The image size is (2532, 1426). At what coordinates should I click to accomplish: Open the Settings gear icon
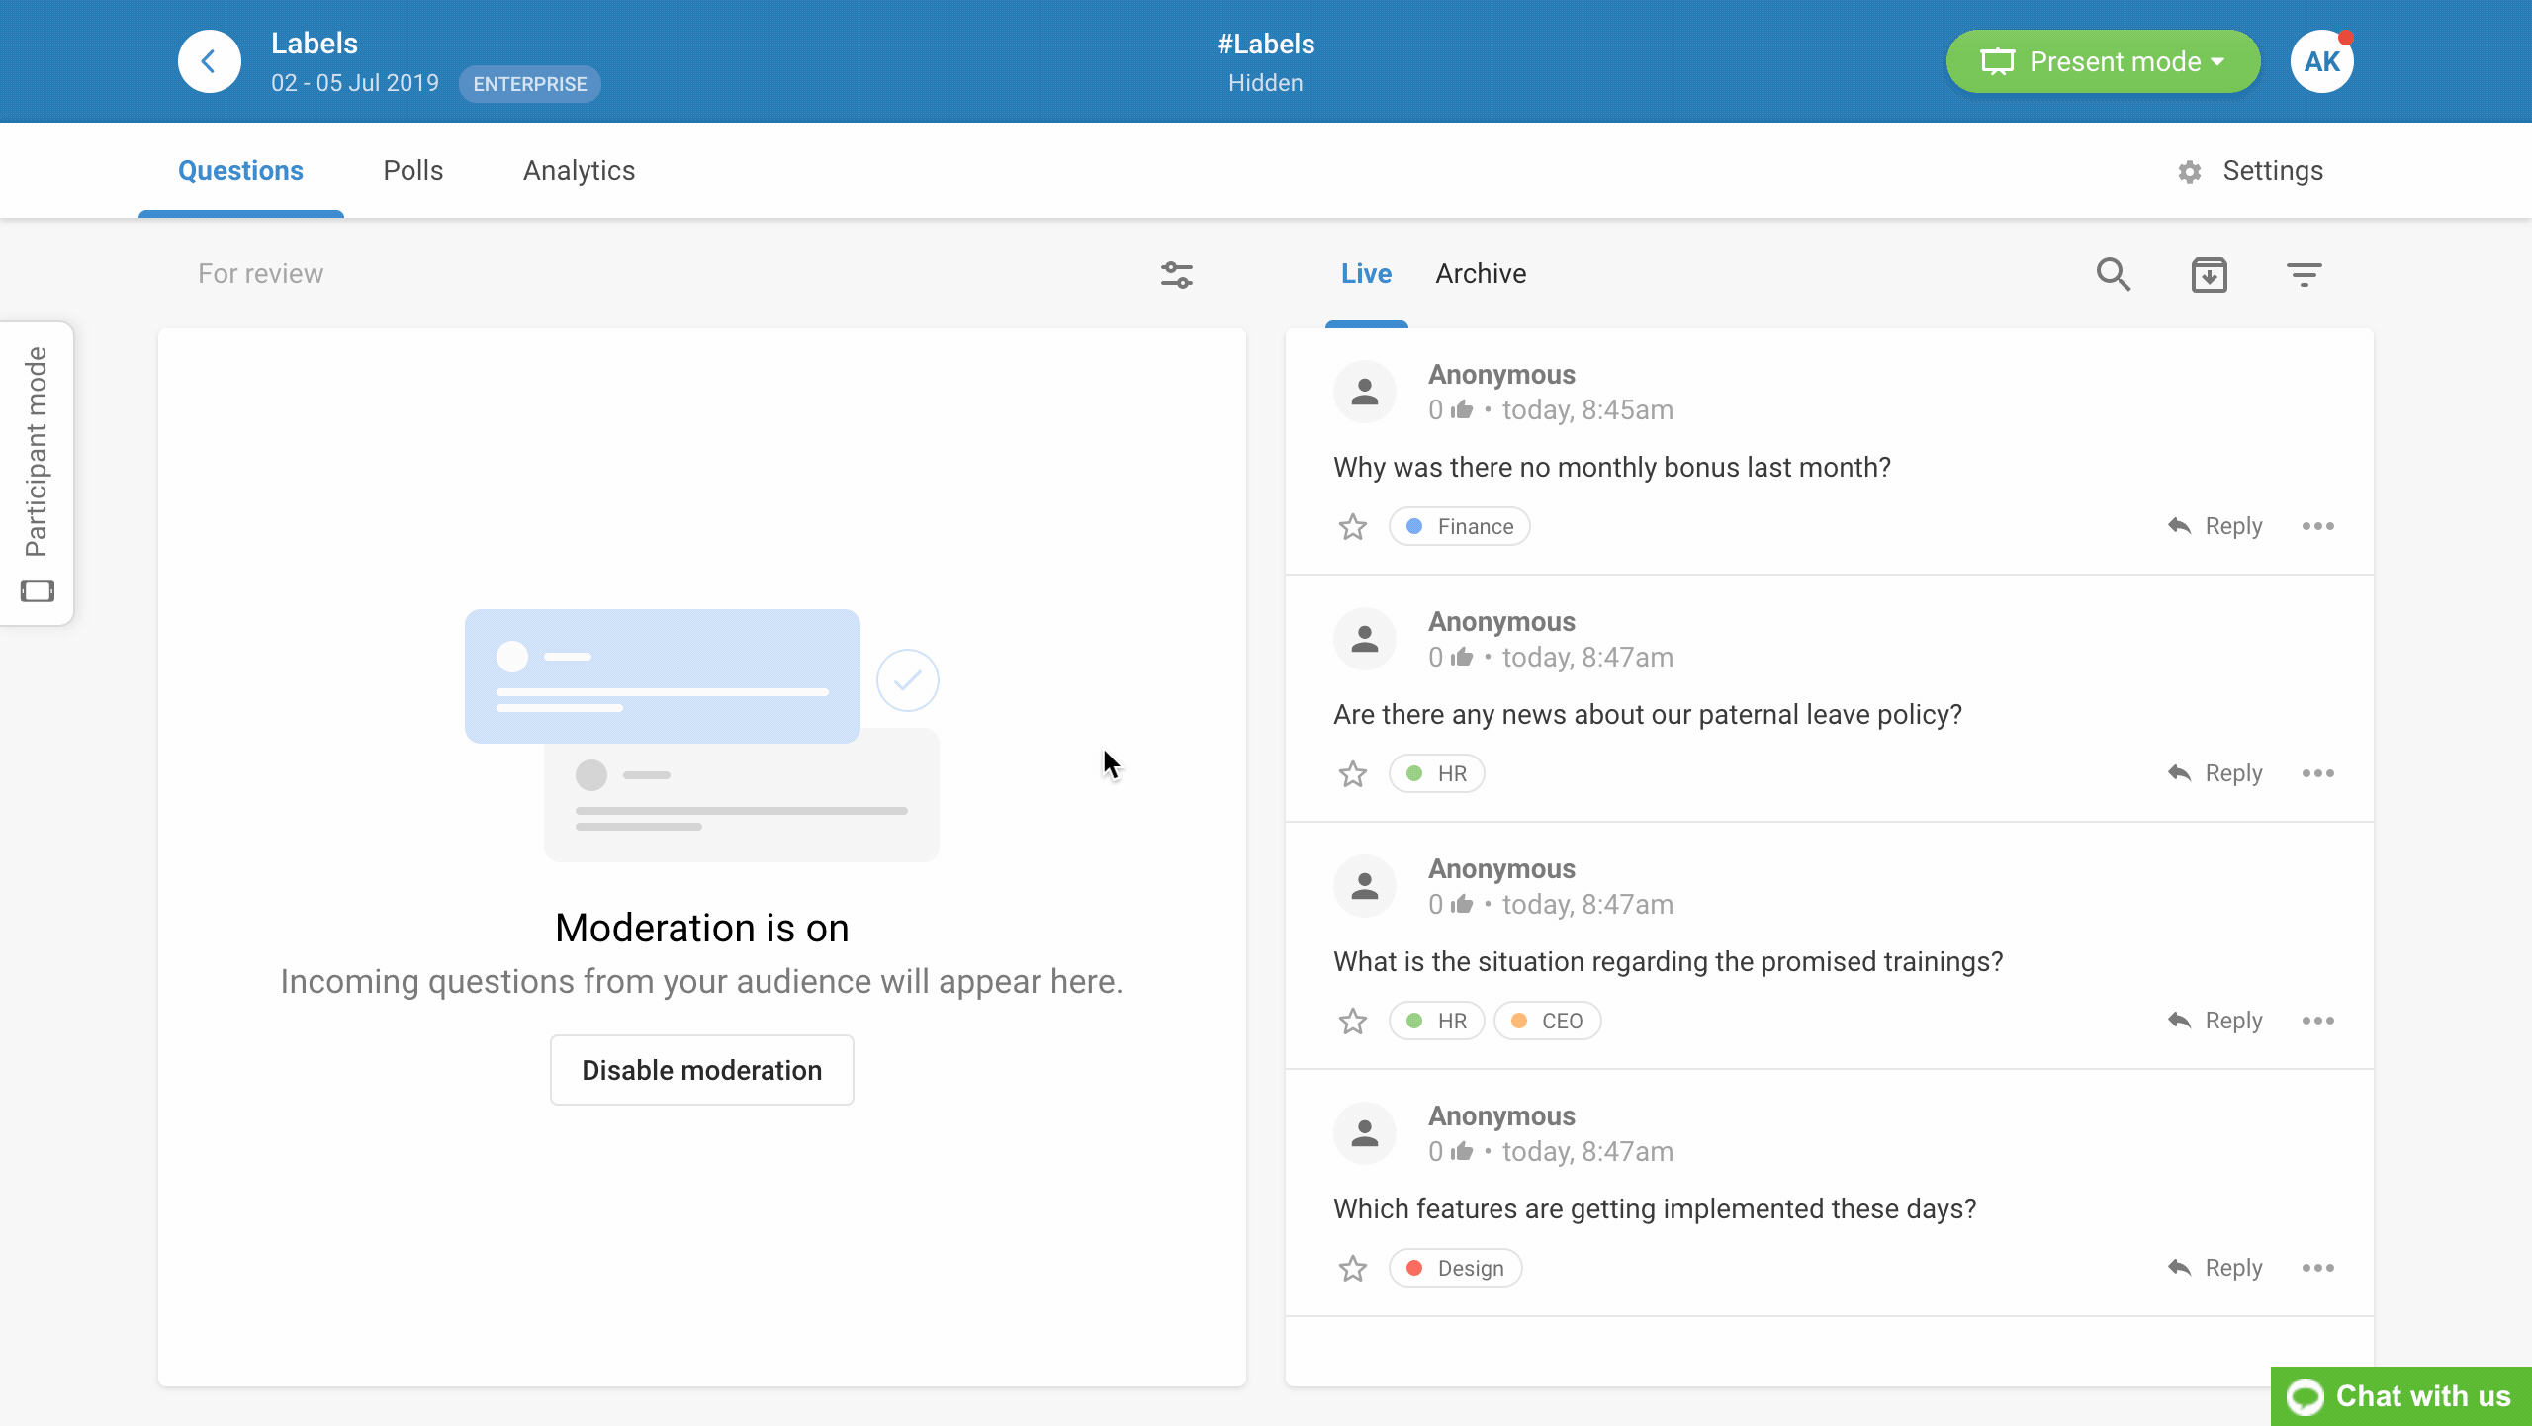point(2190,172)
